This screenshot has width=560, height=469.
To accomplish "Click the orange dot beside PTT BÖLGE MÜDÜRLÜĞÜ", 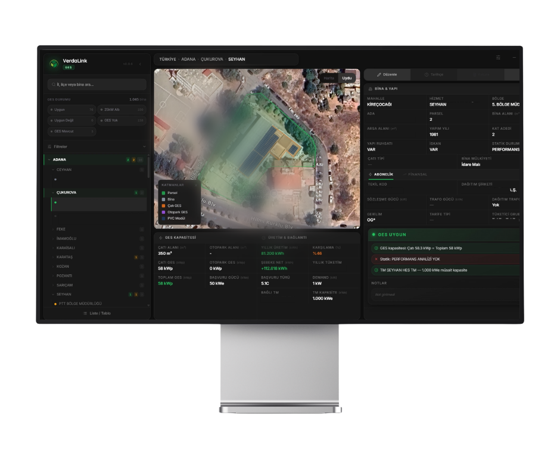I will [55, 304].
